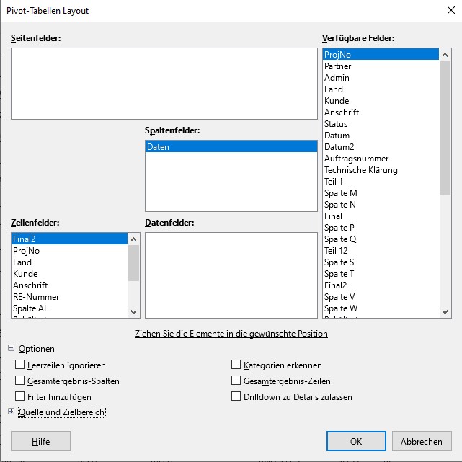Select Status field
Screen dimensions: 462x462
click(381, 123)
